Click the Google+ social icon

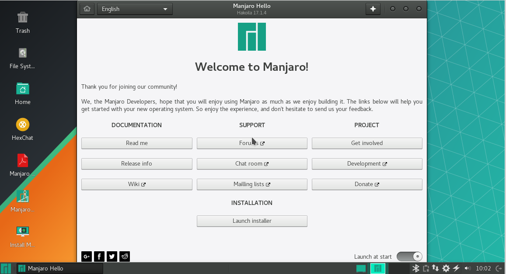coord(86,257)
